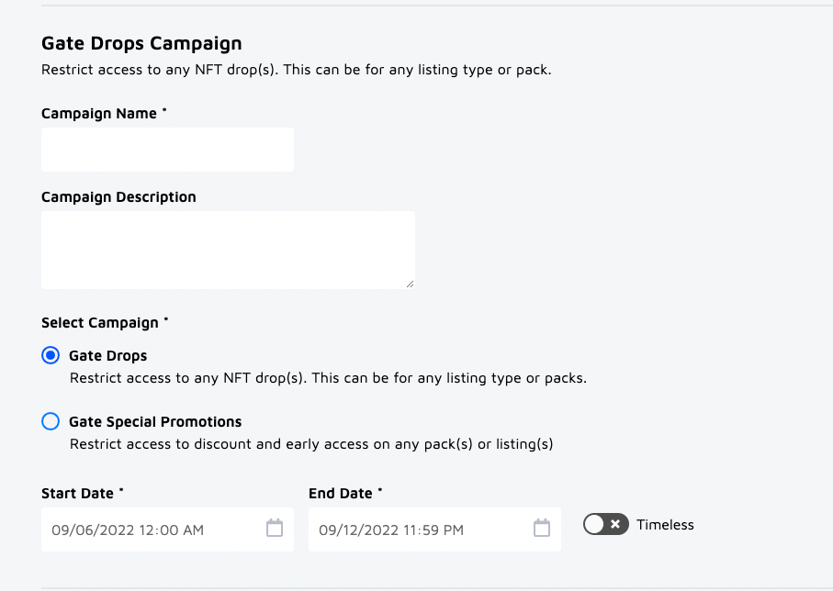
Task: Focus the Campaign Description text area
Action: pyautogui.click(x=228, y=250)
